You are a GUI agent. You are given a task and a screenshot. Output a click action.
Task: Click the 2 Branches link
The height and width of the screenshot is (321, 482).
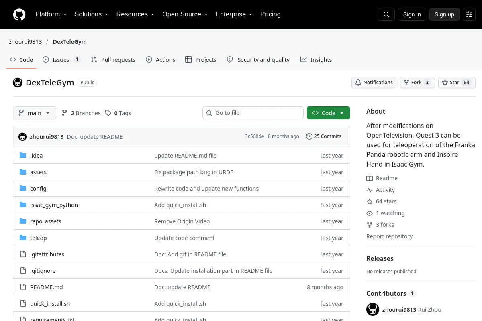[x=81, y=113]
